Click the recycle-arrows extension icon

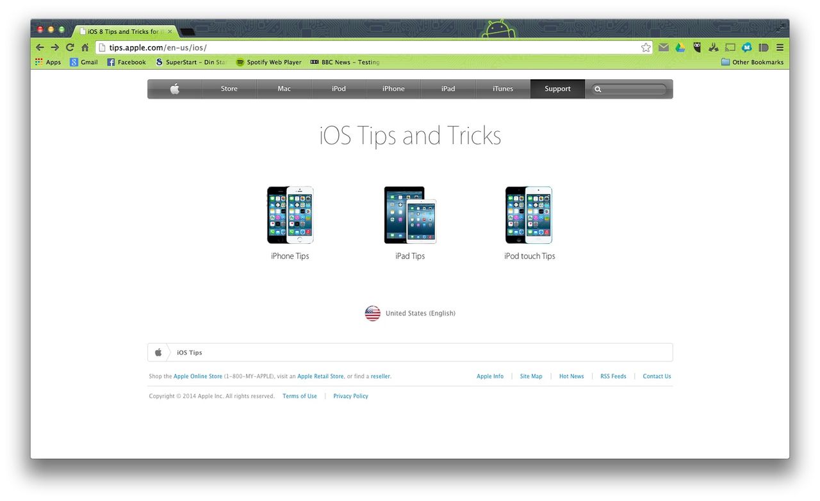pyautogui.click(x=713, y=47)
